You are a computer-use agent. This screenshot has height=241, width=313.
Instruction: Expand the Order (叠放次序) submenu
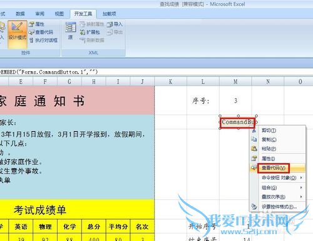click(278, 197)
